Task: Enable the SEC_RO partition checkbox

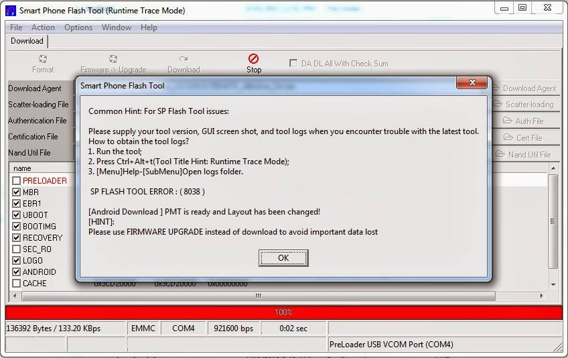Action: (16, 249)
